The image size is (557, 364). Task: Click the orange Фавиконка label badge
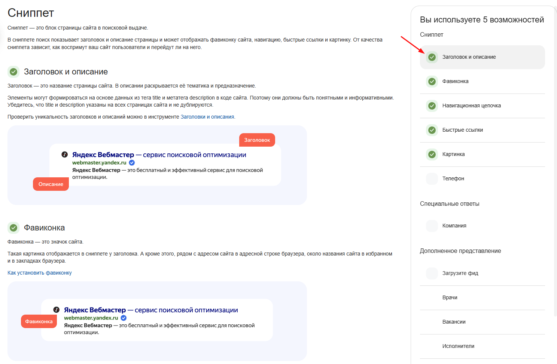pyautogui.click(x=39, y=321)
